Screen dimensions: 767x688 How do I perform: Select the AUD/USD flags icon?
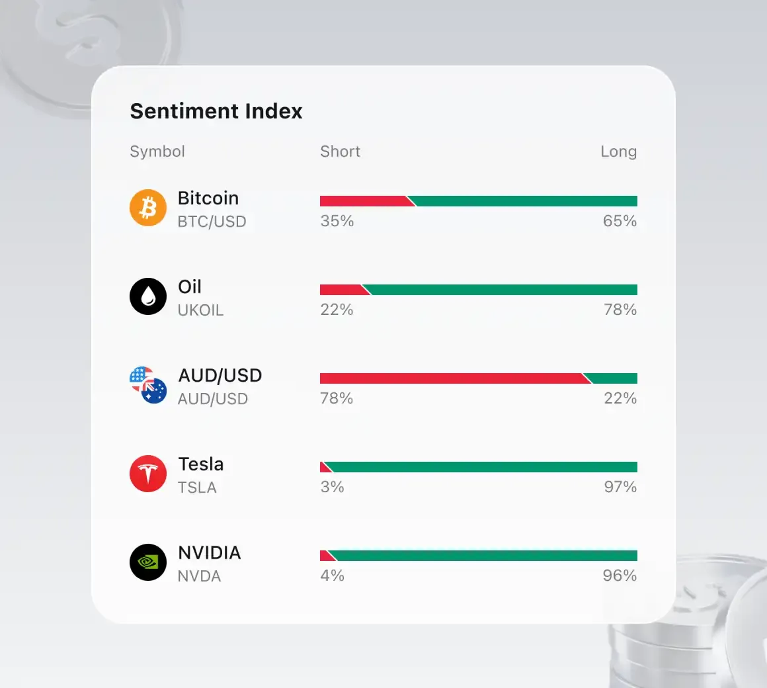148,385
